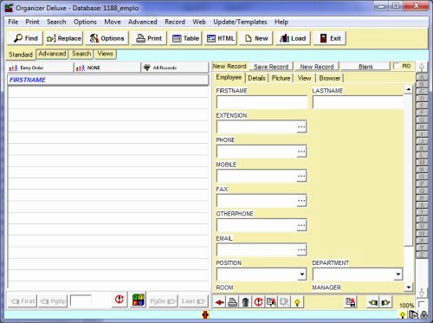Go to previous record green arrow
433x323 pixels.
click(372, 302)
